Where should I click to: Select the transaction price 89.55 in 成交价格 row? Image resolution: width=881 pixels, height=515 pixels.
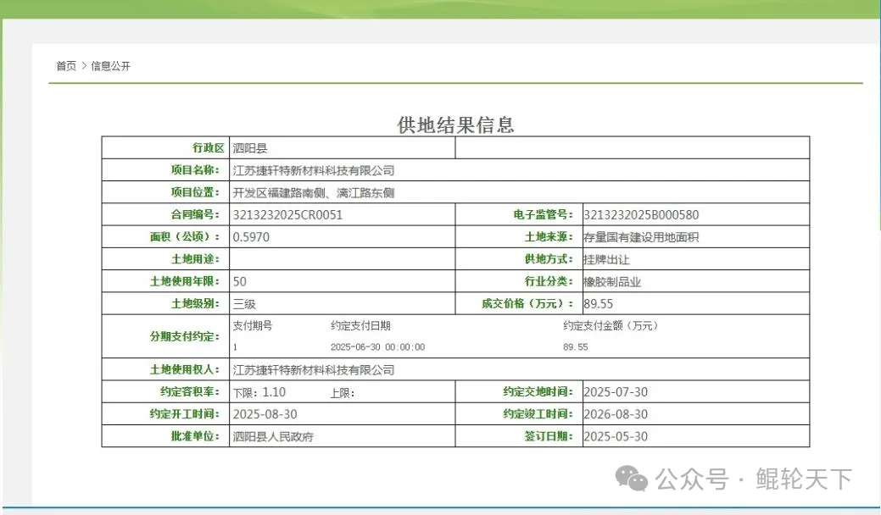point(599,303)
